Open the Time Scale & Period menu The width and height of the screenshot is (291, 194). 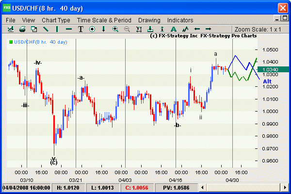104,20
